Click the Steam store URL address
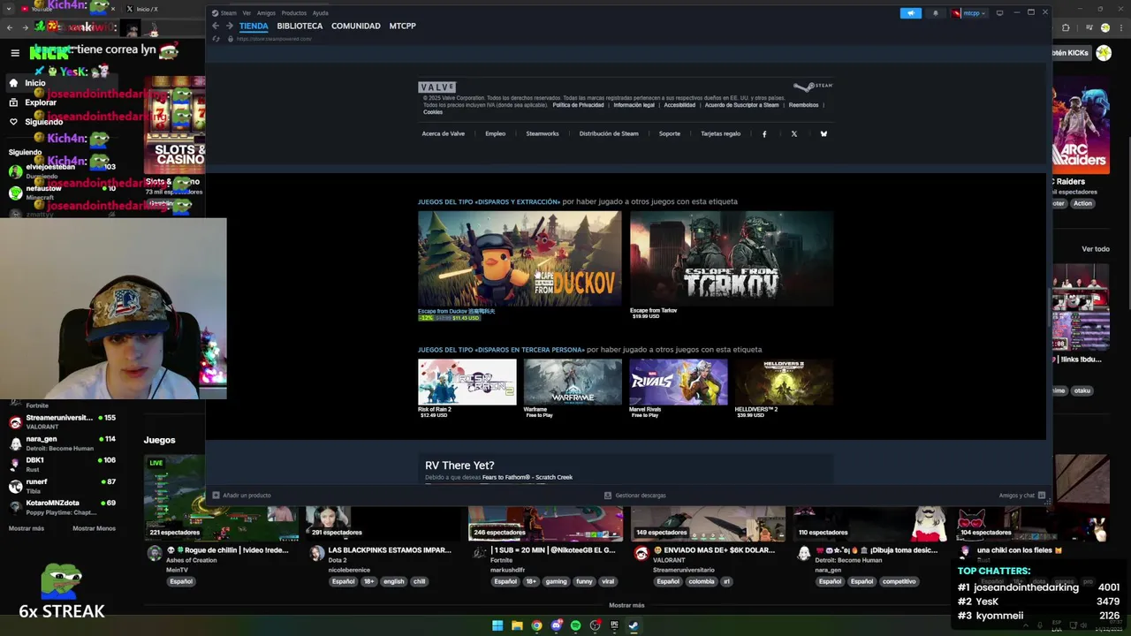This screenshot has width=1131, height=636. pyautogui.click(x=274, y=39)
